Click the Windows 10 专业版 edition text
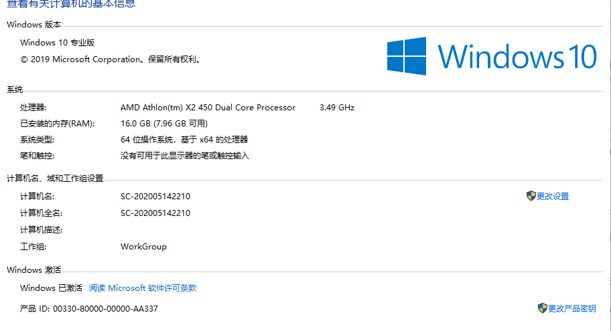 click(x=58, y=42)
